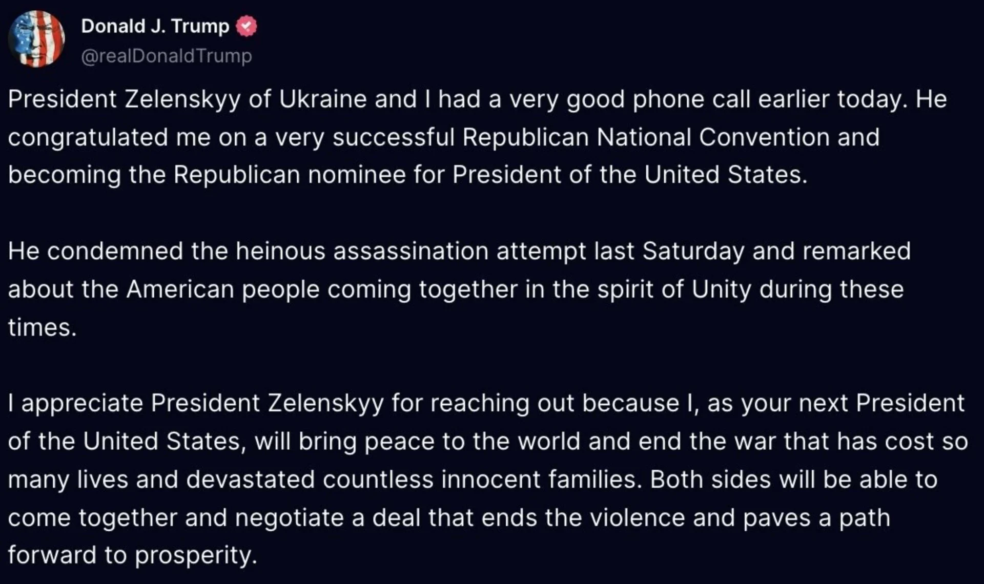
Task: Click the short line reading "times."
Action: point(42,327)
